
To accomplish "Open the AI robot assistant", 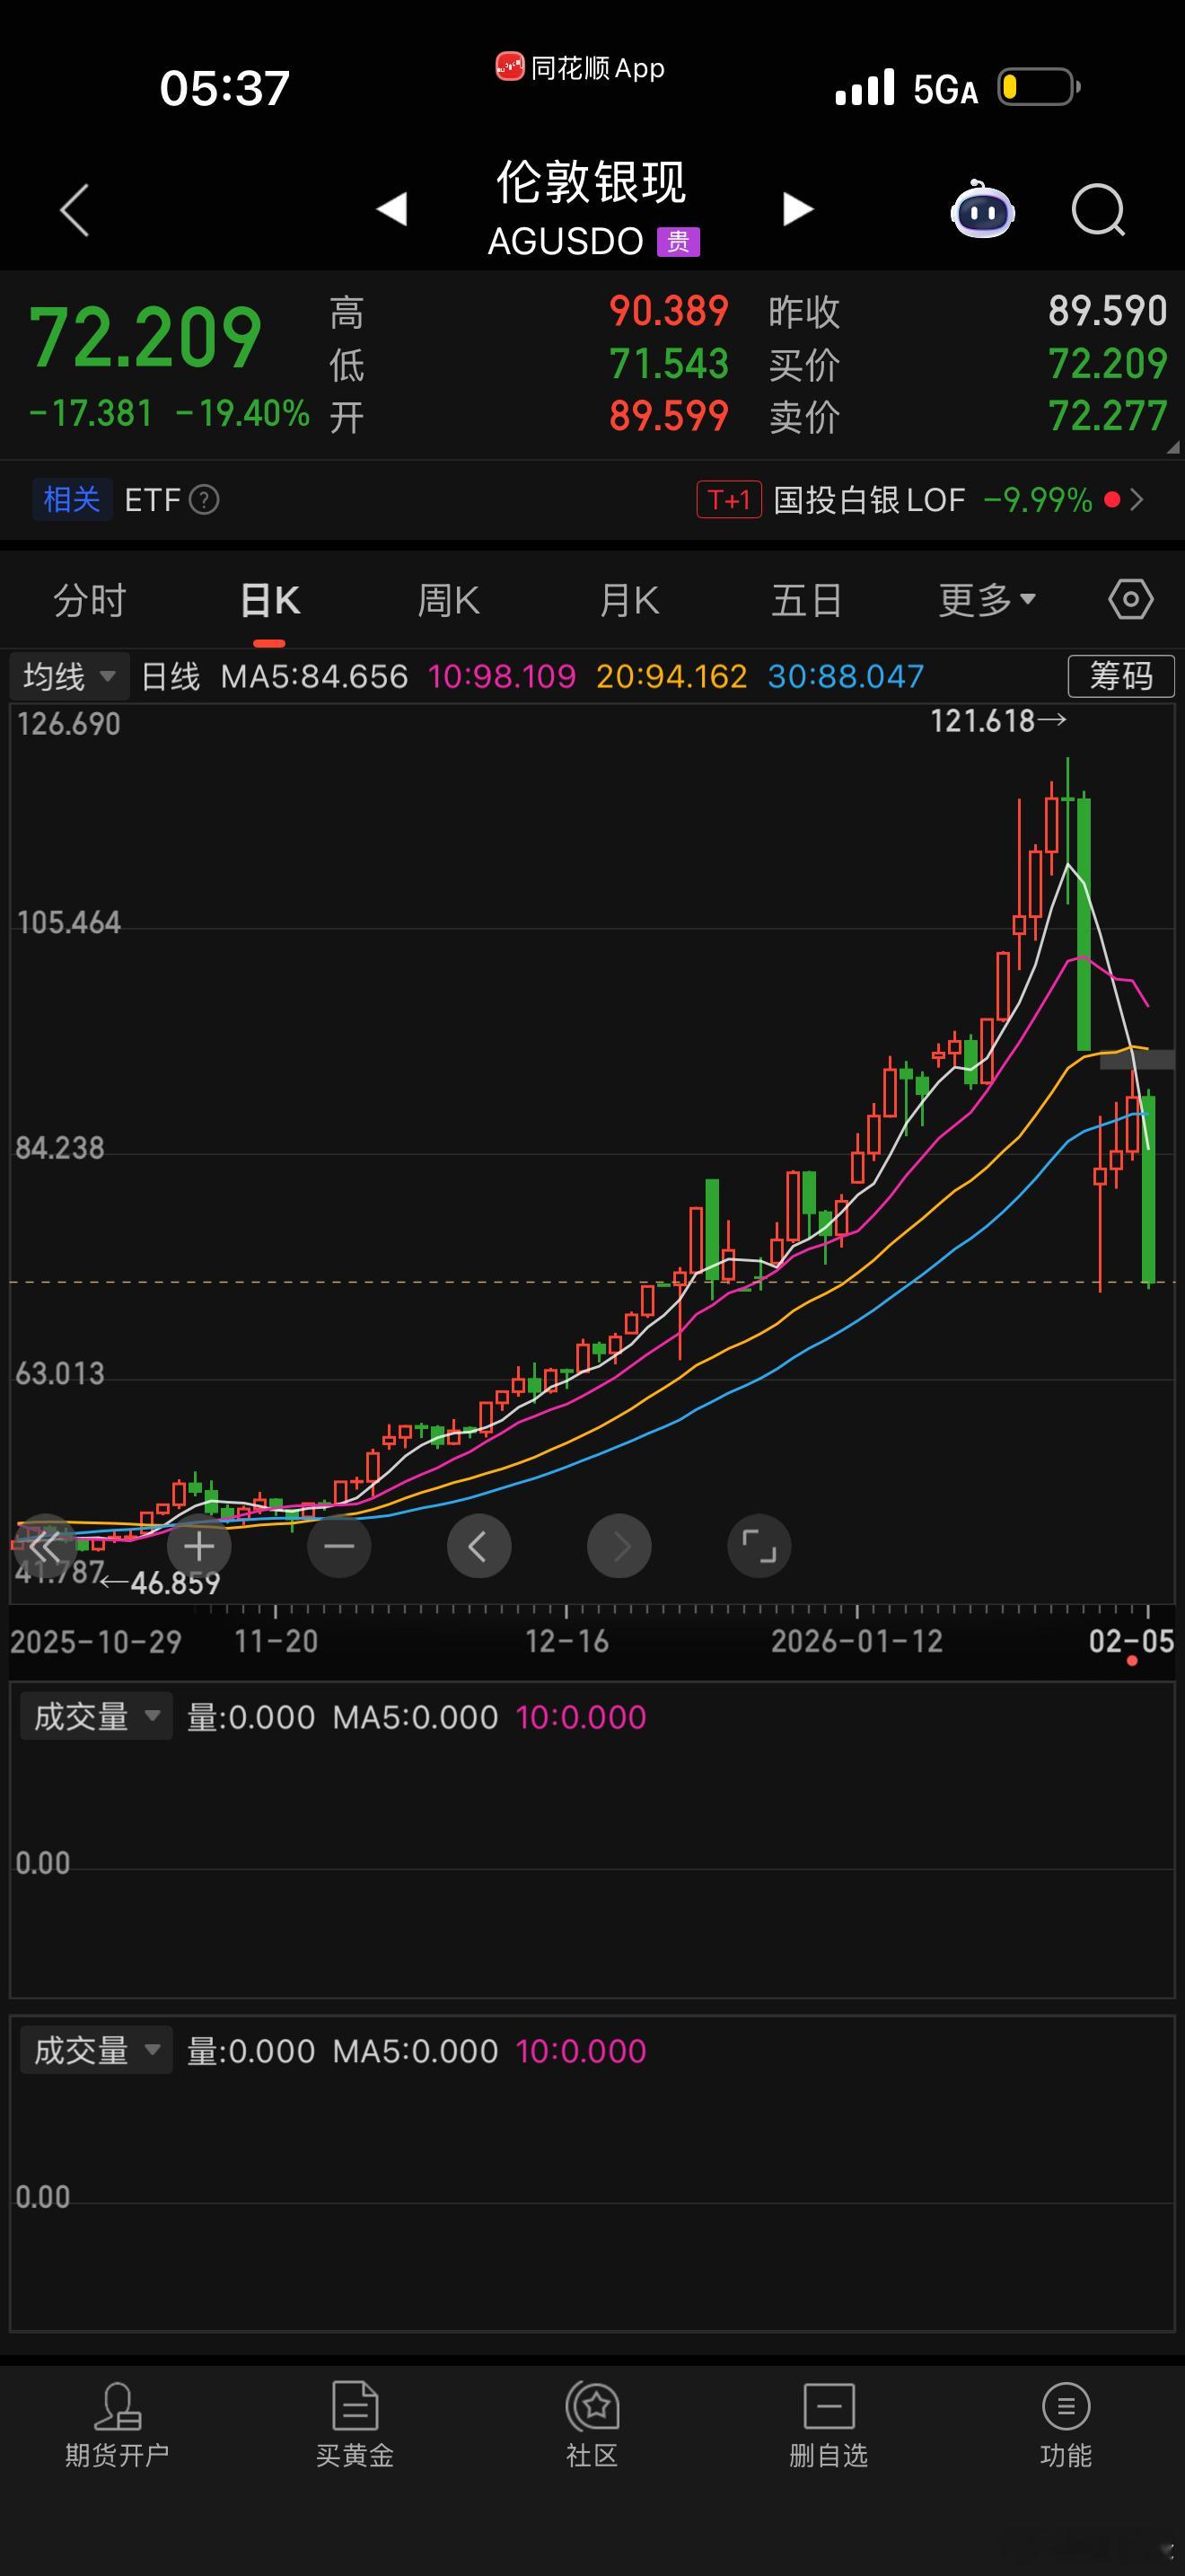I will click(x=983, y=210).
